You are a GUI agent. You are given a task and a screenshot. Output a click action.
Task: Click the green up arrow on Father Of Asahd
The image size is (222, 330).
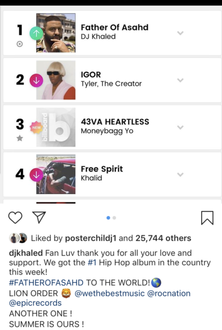[x=36, y=33]
